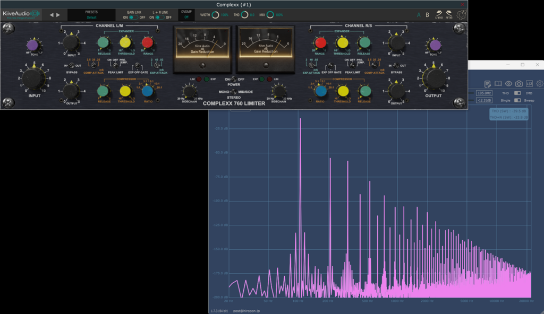Open the note edit icon in analyzer
This screenshot has width=544, height=314.
(488, 83)
